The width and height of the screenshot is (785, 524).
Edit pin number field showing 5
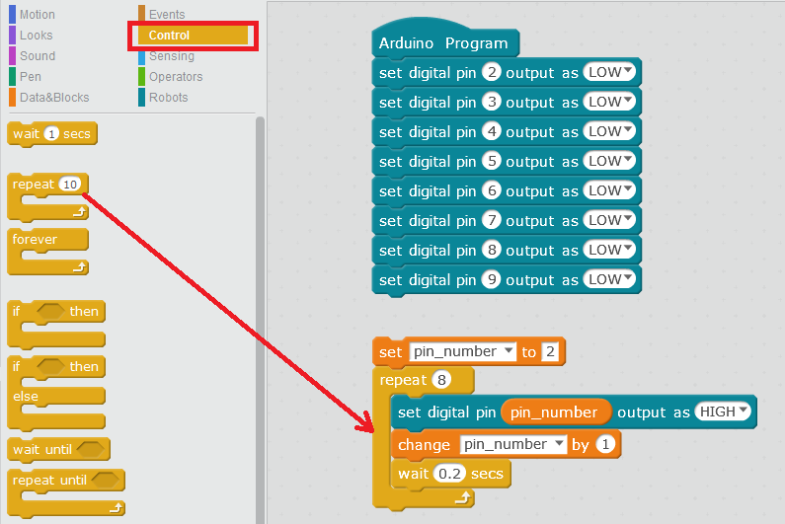[x=492, y=161]
